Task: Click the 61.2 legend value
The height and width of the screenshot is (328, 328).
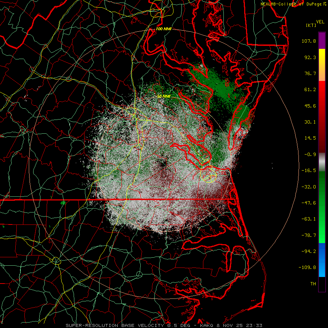Action: (x=310, y=90)
